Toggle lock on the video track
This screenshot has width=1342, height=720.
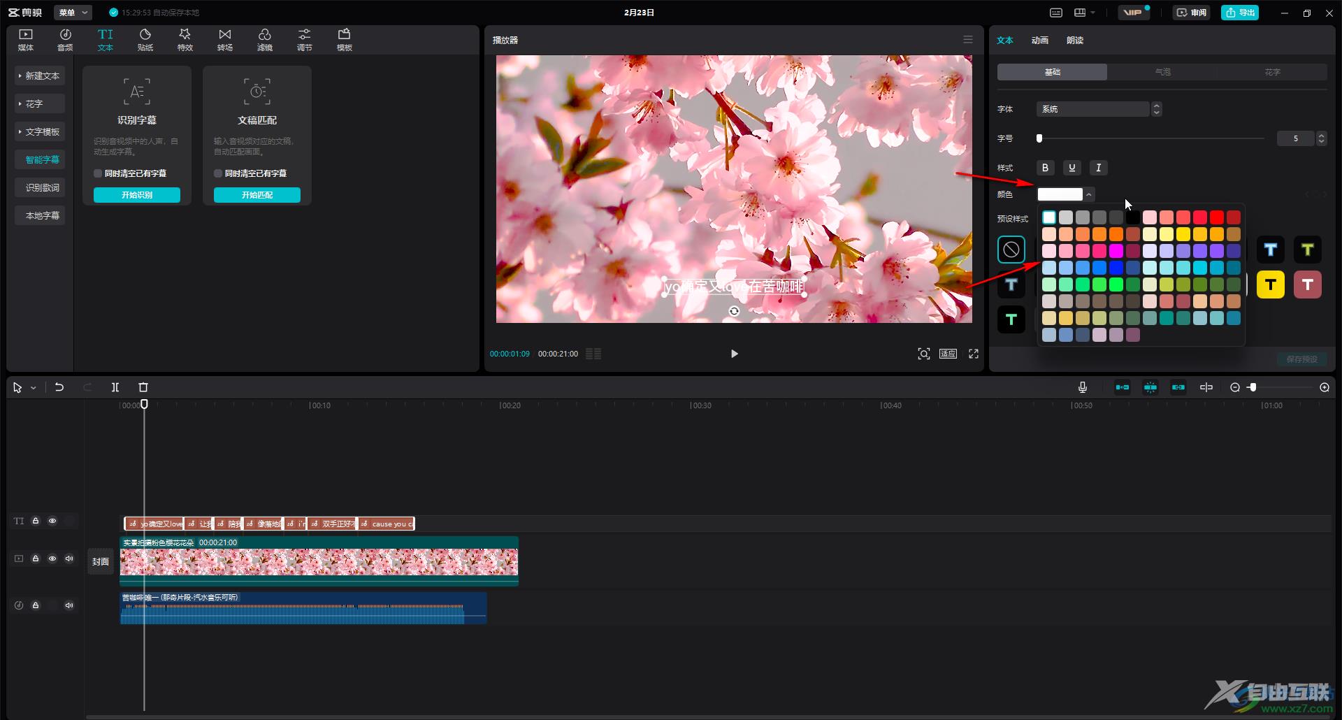36,559
